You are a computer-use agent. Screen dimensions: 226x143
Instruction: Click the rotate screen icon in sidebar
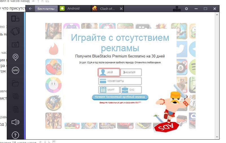(x=15, y=19)
